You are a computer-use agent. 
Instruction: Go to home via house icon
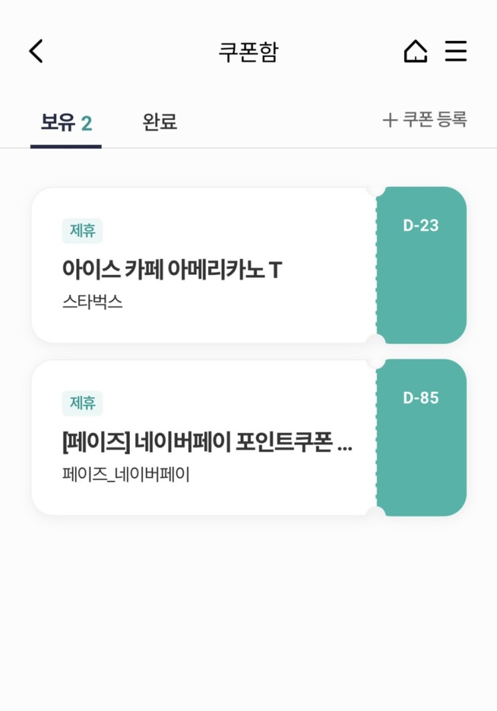tap(415, 52)
